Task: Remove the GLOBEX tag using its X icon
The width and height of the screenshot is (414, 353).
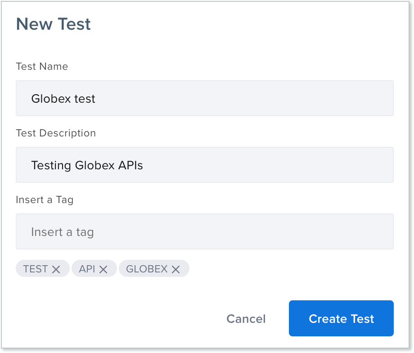Action: pos(175,268)
